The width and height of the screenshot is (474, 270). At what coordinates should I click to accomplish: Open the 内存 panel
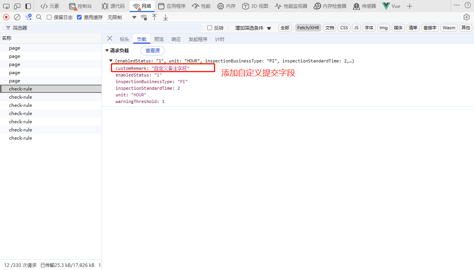coord(226,6)
